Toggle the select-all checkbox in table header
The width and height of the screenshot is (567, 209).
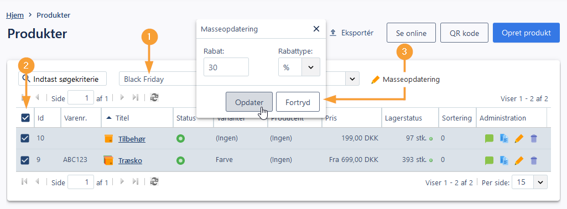[25, 118]
